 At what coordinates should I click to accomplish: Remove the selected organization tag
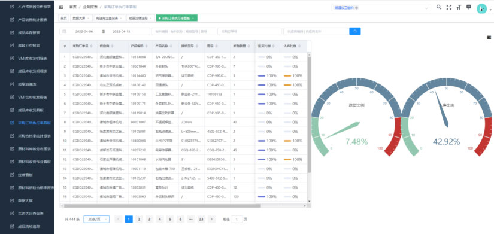357,8
